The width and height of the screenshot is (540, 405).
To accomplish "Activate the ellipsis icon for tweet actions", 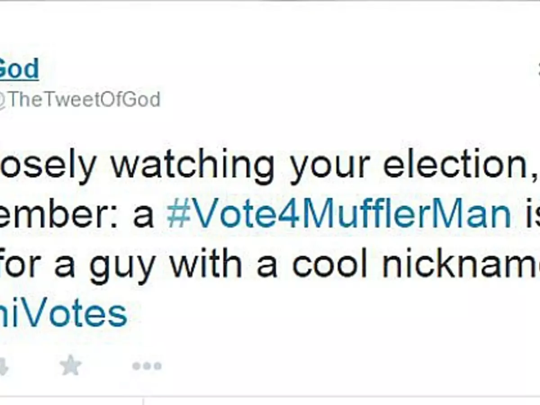I will pos(146,365).
